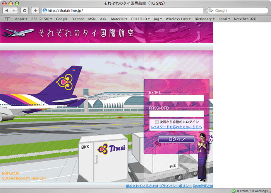Reload the page with the refresh button
Viewport: 271px width, 193px height.
tap(24, 10)
